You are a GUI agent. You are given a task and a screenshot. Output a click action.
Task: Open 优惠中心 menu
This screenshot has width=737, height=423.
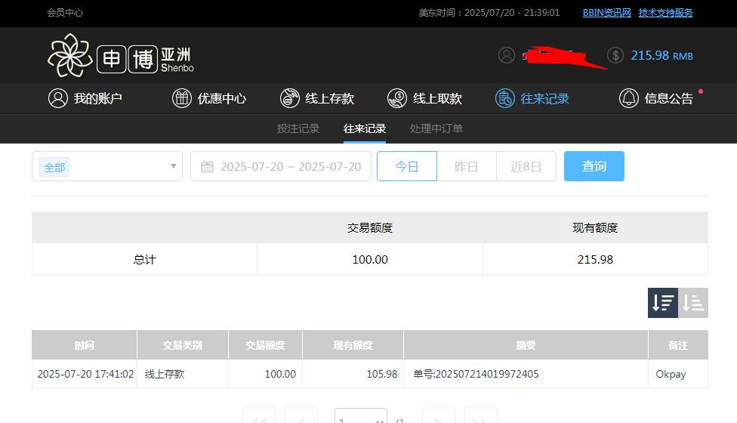pos(209,98)
